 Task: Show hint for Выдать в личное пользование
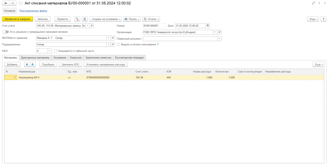[158, 45]
